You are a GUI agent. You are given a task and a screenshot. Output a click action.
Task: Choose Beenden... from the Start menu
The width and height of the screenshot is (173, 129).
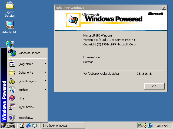click(27, 118)
